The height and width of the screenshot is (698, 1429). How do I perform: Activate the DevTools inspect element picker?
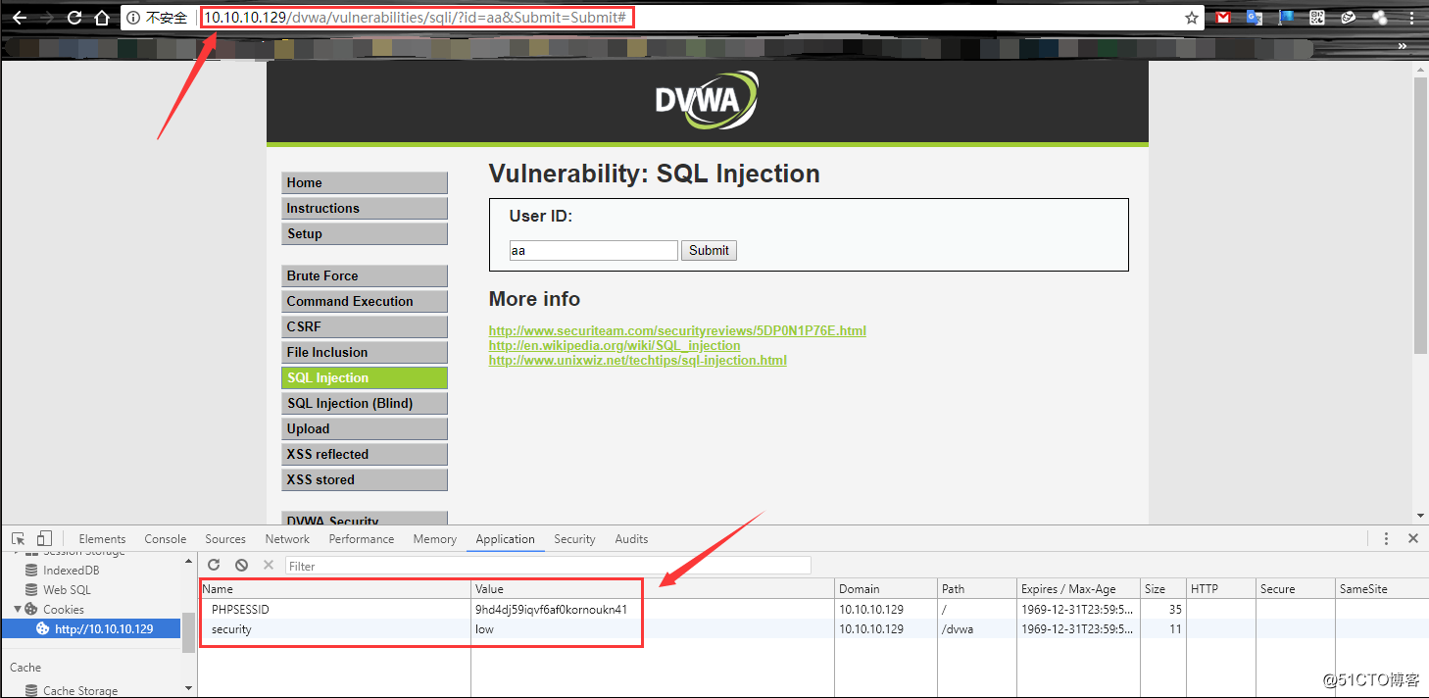(18, 538)
